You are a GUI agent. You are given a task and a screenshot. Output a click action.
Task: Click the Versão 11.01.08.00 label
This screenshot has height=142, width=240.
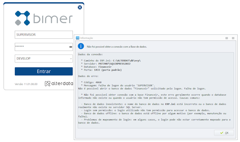(x=26, y=84)
